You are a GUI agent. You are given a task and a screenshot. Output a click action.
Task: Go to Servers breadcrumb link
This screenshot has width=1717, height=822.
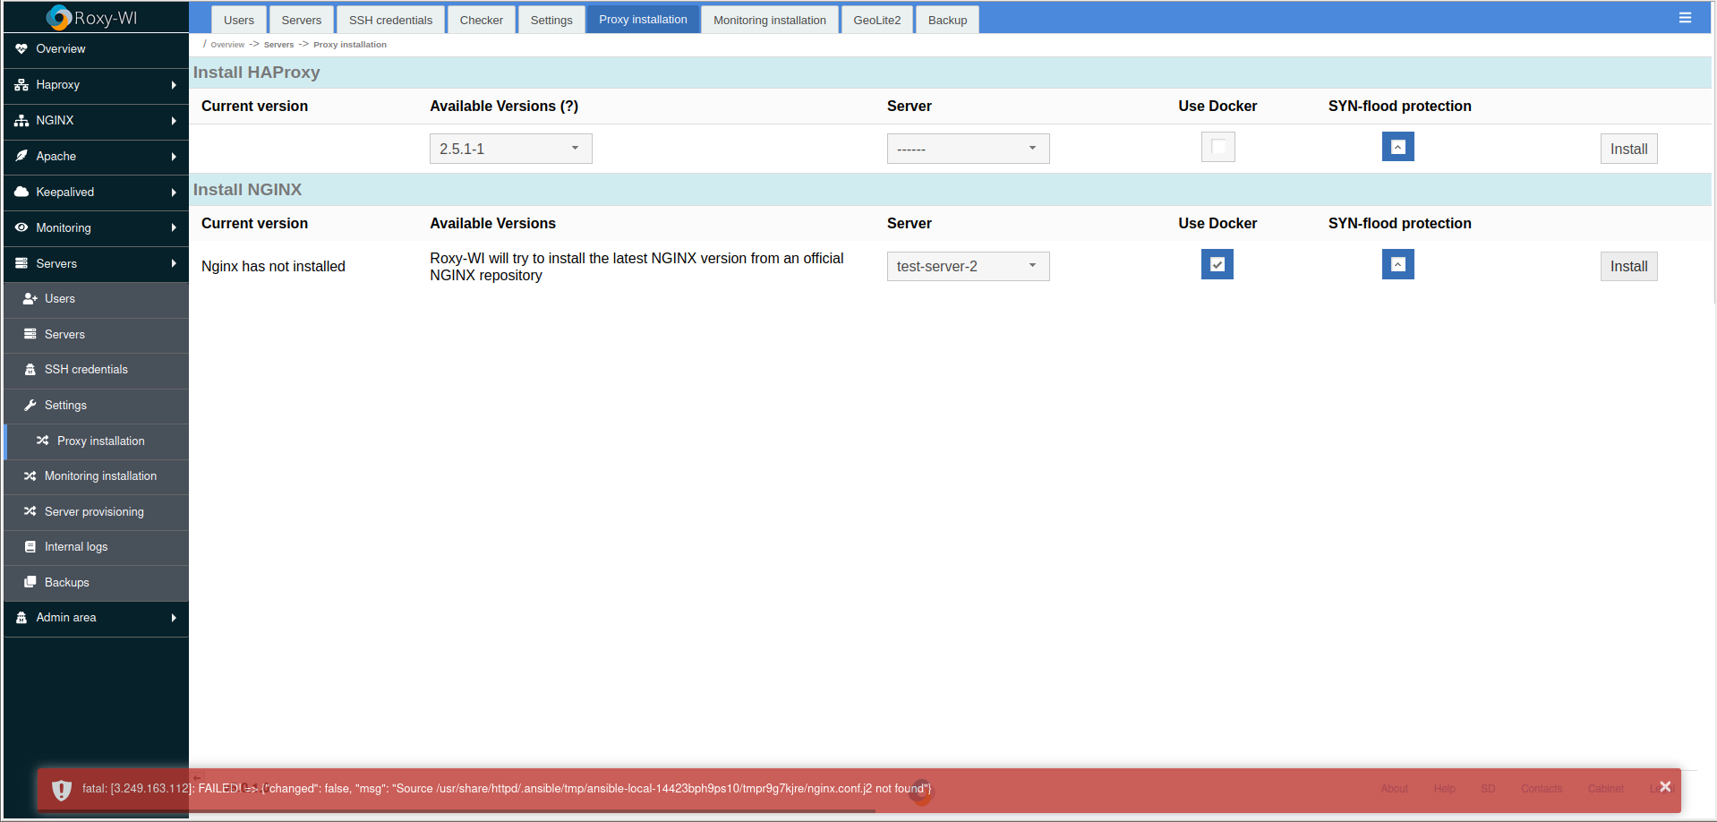(278, 45)
